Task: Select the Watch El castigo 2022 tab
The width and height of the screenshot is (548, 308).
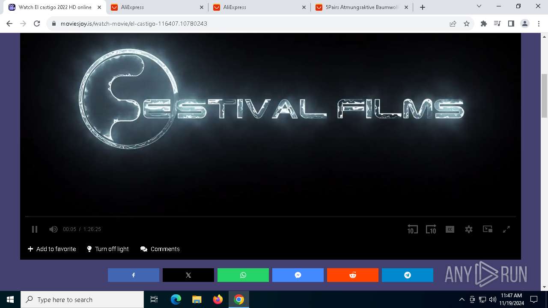Action: (55, 7)
